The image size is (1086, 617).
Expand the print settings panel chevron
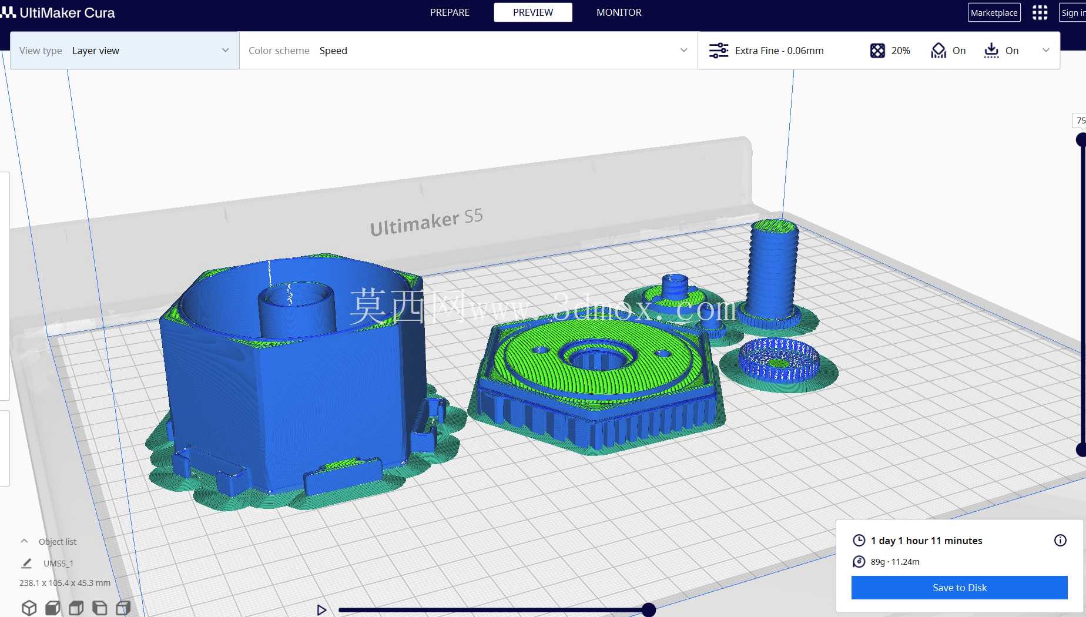tap(1046, 51)
